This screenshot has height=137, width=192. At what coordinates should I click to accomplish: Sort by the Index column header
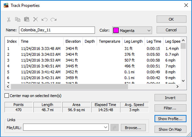(x=12, y=41)
